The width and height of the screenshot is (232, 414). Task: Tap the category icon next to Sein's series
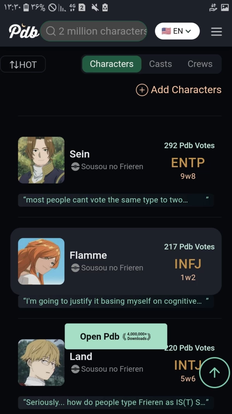(x=75, y=167)
